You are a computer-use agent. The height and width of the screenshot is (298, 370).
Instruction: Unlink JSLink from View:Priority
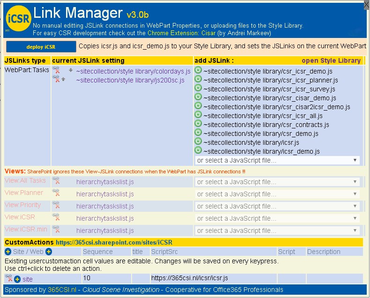(x=56, y=205)
